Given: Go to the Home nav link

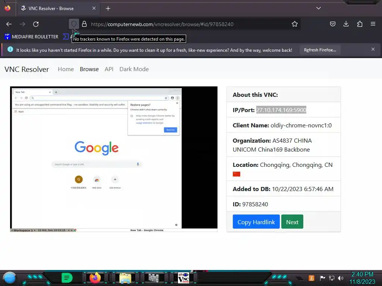Looking at the screenshot, I should (66, 69).
